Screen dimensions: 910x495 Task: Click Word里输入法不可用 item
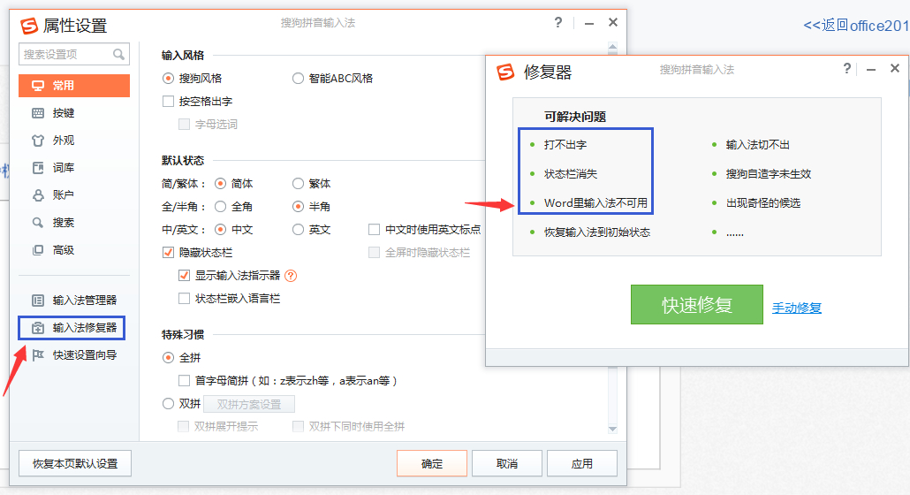(x=596, y=203)
